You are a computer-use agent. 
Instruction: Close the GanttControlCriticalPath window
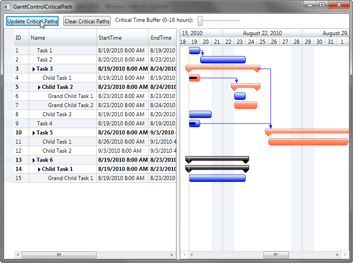(339, 5)
